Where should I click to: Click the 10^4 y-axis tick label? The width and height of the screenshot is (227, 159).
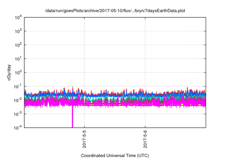click(x=18, y=18)
